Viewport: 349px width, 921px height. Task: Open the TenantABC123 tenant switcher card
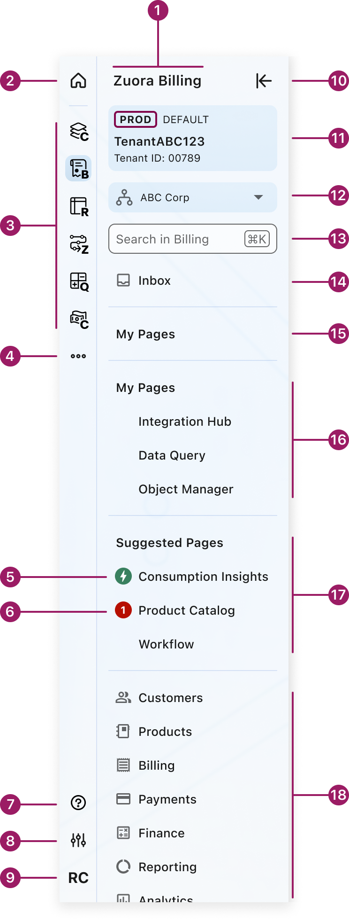[192, 138]
